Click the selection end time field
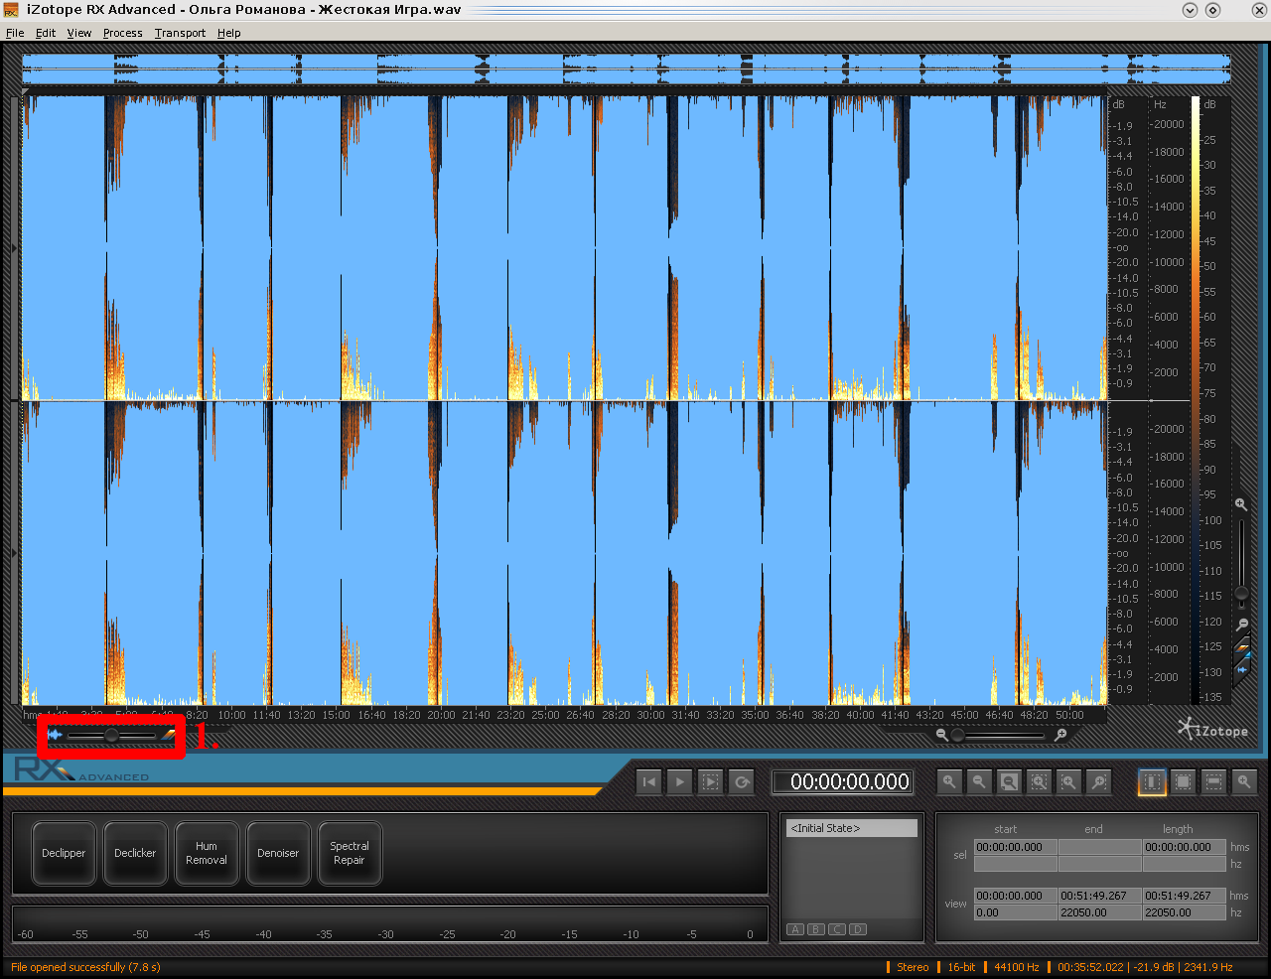Viewport: 1271px width, 979px height. [1099, 847]
